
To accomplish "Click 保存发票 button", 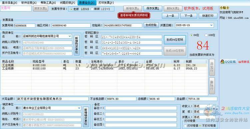I will tap(153, 9).
